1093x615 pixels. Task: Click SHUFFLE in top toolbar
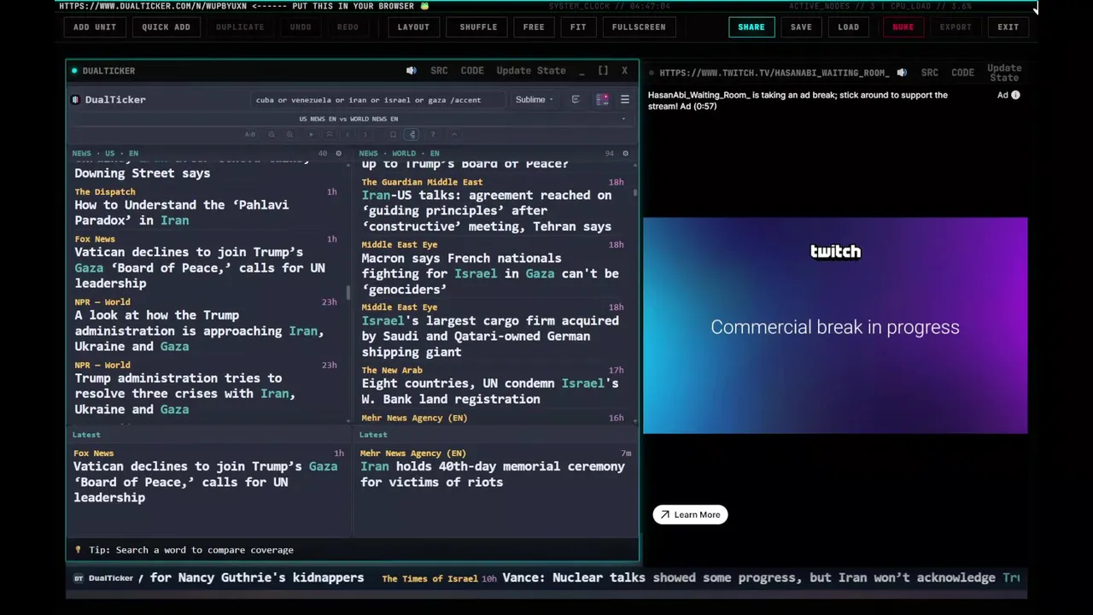tap(478, 27)
